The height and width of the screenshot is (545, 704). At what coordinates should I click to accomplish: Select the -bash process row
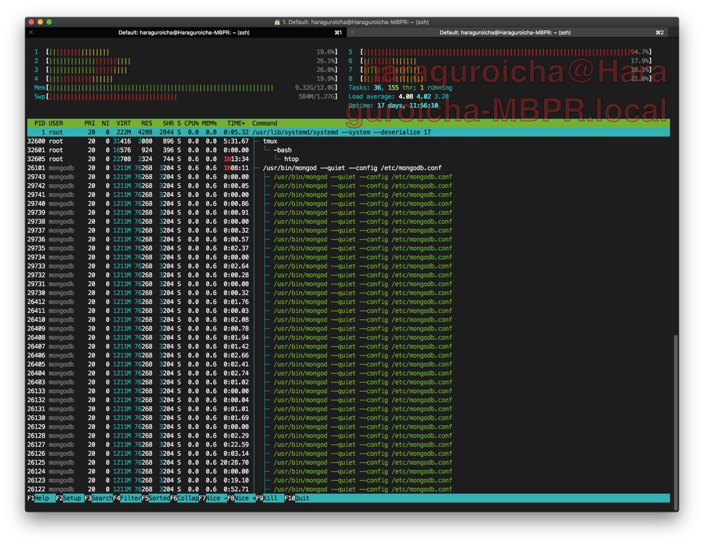click(348, 150)
